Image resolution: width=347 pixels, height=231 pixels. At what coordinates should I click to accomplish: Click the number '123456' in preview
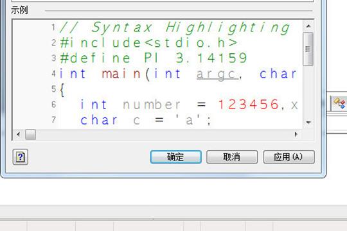pos(248,105)
